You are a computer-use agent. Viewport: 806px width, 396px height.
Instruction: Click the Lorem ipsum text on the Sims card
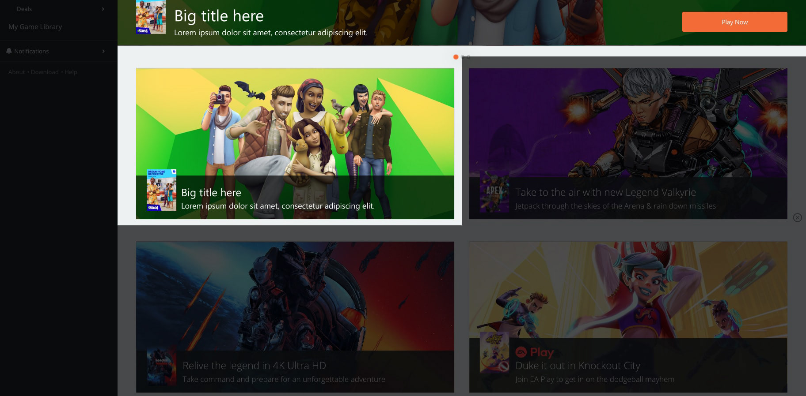(278, 206)
